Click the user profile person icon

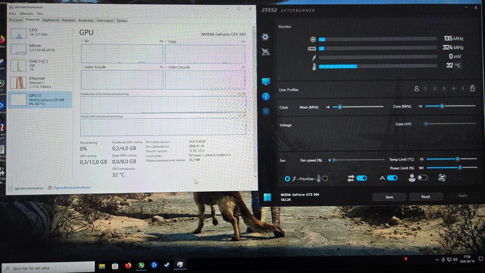(417, 89)
